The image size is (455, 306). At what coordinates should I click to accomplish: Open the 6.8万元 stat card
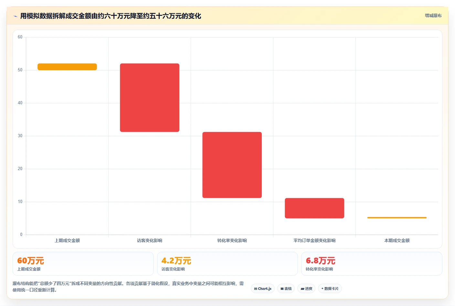pyautogui.click(x=372, y=264)
